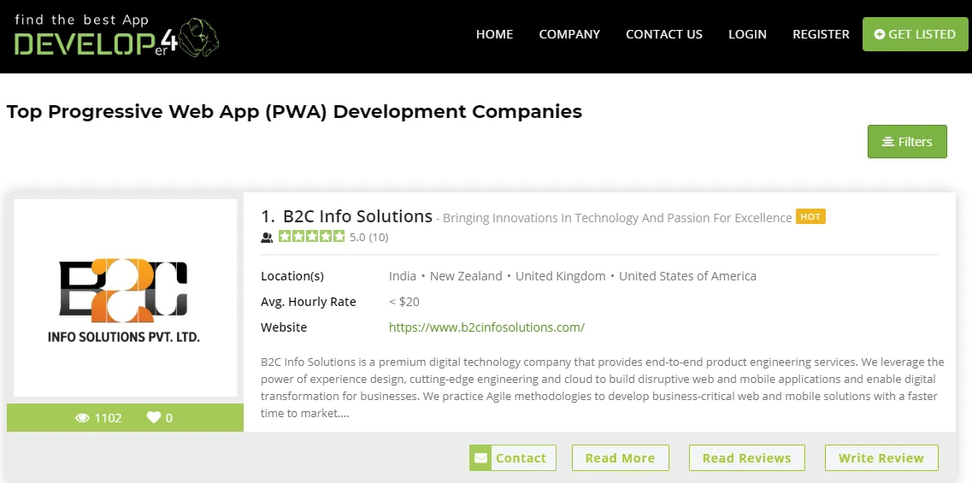
Task: Select LOGIN in the top navigation
Action: 747,34
